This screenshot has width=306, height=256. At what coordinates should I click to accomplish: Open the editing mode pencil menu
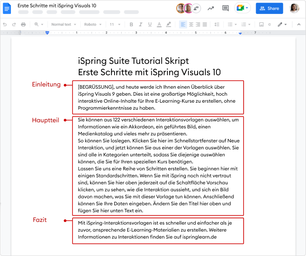282,24
